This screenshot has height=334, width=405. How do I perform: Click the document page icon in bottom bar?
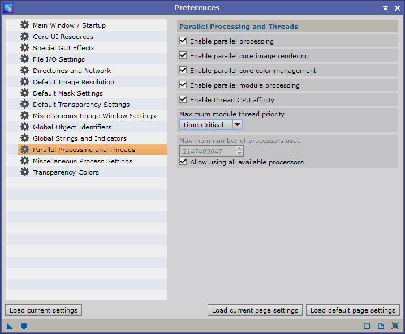tap(381, 326)
